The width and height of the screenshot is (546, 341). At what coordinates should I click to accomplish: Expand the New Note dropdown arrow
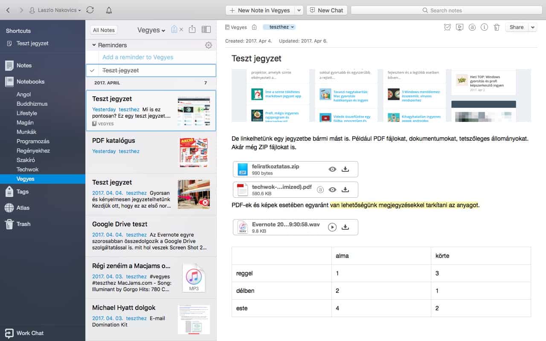299,10
